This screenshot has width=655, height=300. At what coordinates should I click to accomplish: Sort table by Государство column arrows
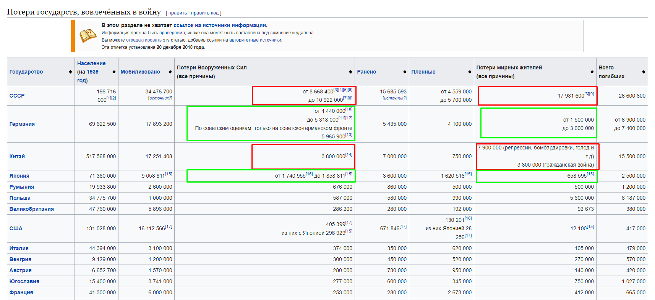click(x=70, y=72)
